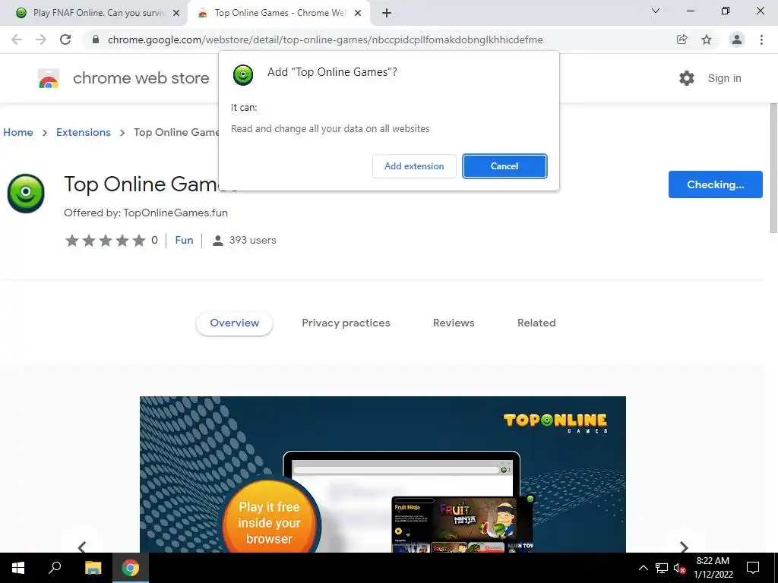The image size is (778, 583).
Task: Open the taskbar clock and date
Action: pyautogui.click(x=713, y=568)
